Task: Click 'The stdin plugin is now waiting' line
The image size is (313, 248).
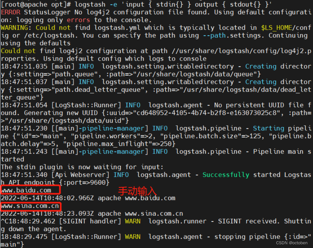Action: (x=82, y=167)
